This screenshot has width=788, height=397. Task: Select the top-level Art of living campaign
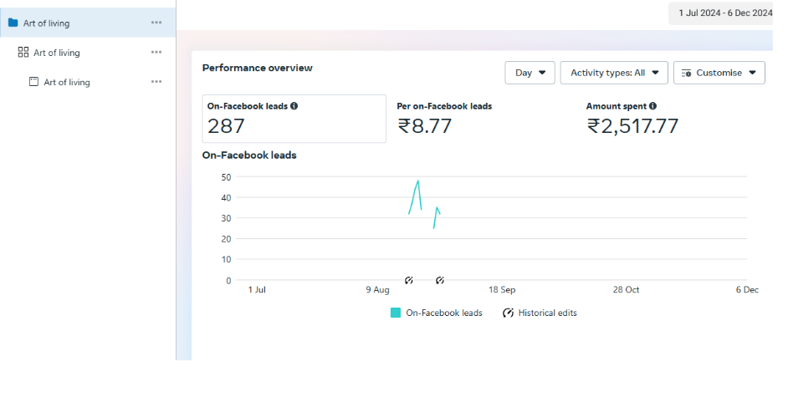[47, 23]
